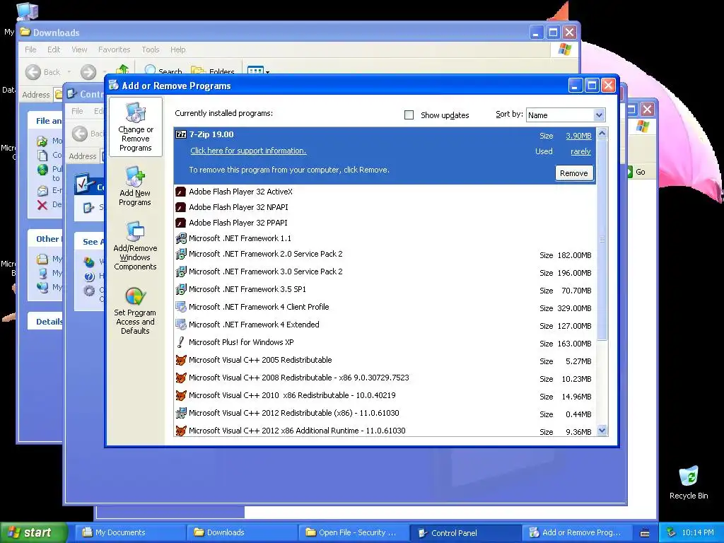Click Visual C++ 2010 x86 Redistributable icon
724x543 pixels.
pyautogui.click(x=181, y=396)
